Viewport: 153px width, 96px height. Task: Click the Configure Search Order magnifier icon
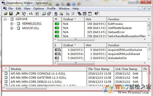click(61, 14)
